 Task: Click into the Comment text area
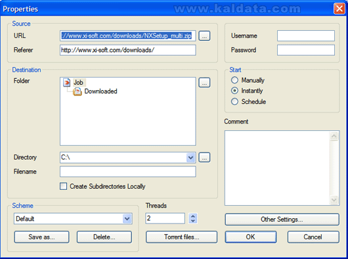coord(278,168)
